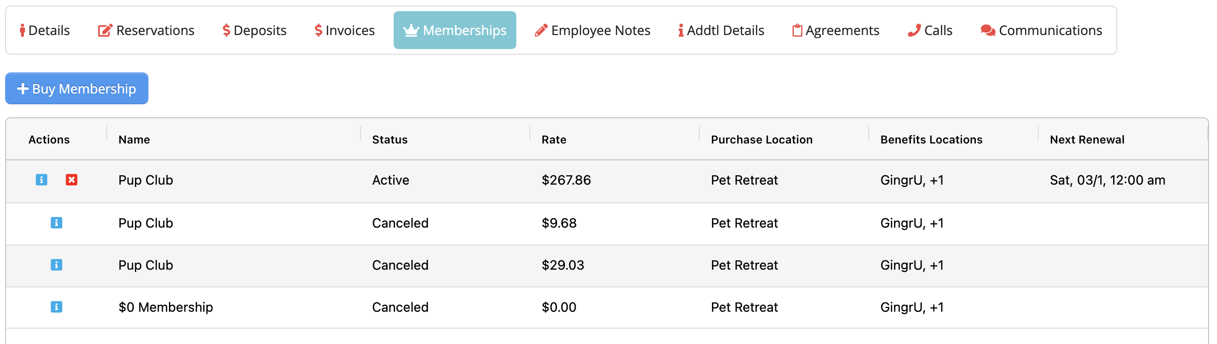Open info for the active Pup Club membership
Screen dimensions: 1217x344
point(42,180)
